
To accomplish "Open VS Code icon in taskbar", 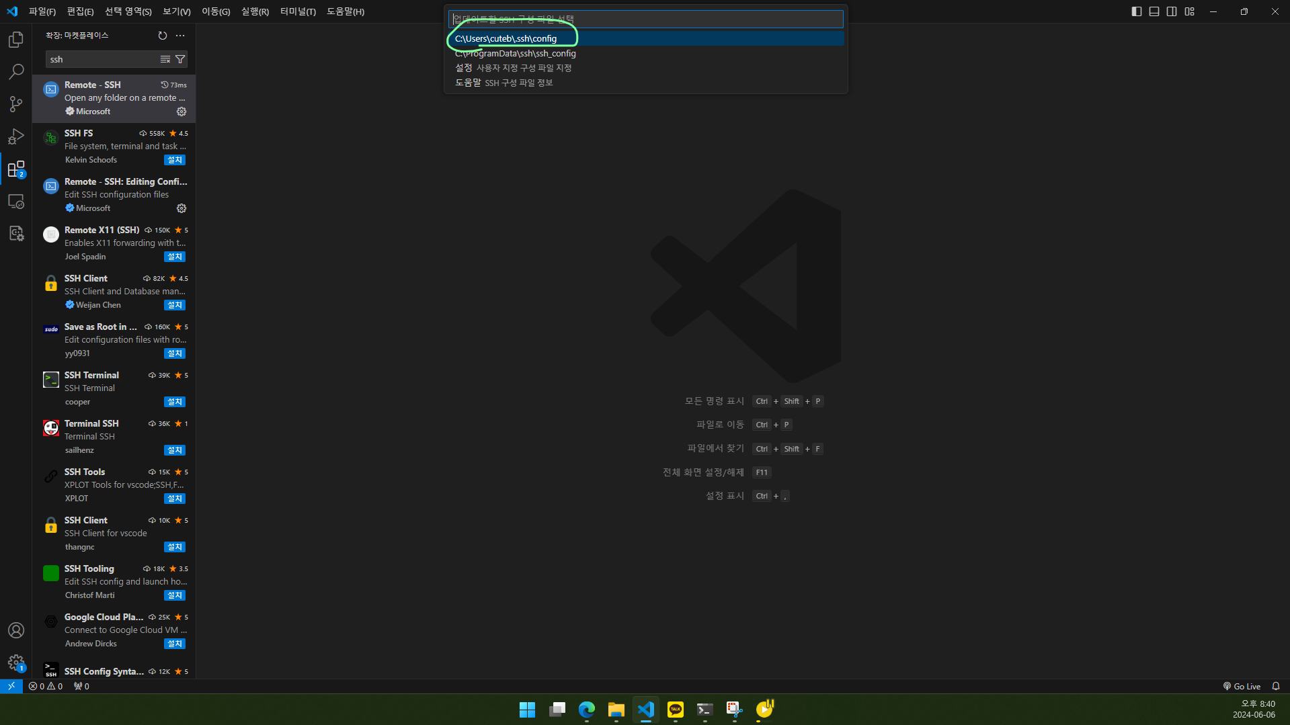I will click(646, 710).
